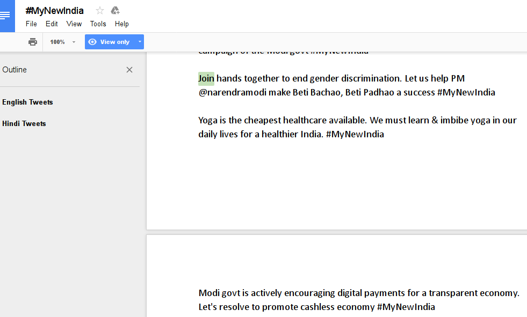Viewport: 527px width, 317px height.
Task: Open the Help menu
Action: pos(121,24)
